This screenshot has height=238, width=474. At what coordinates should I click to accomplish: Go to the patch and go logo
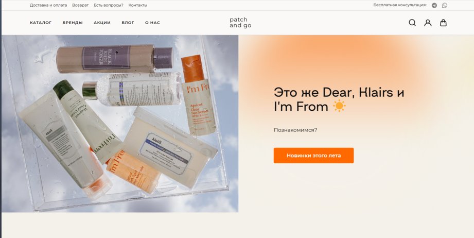coord(240,23)
